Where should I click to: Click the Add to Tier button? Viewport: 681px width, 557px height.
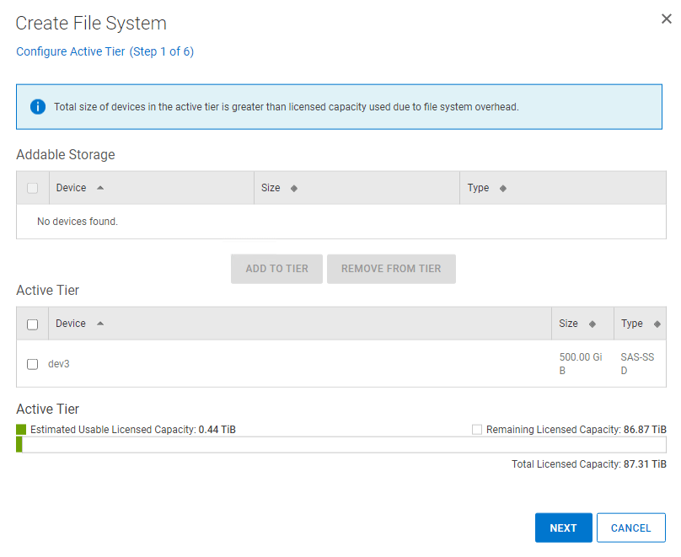[x=276, y=269]
